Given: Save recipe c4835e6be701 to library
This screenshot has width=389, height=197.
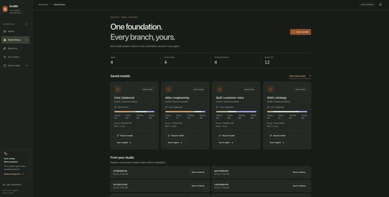Looking at the screenshot, I should click(x=299, y=186).
